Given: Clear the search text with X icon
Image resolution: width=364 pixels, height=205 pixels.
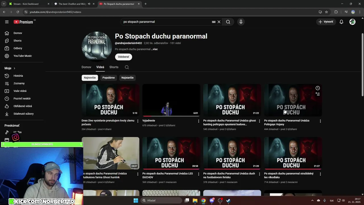Looking at the screenshot, I should coord(219,22).
